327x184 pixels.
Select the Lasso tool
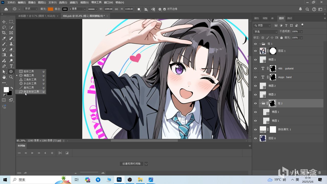[4, 27]
